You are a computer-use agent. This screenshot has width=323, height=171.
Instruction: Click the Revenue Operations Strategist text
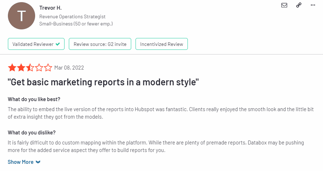point(72,16)
